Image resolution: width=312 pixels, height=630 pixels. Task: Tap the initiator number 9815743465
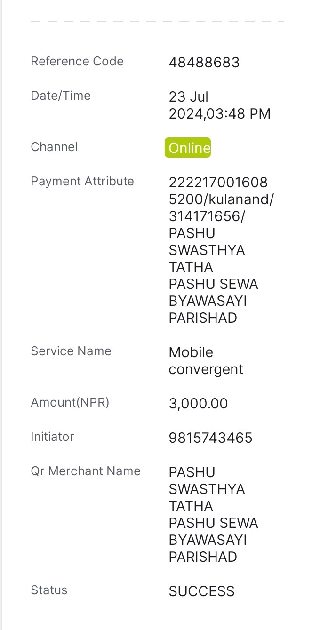[x=211, y=438]
